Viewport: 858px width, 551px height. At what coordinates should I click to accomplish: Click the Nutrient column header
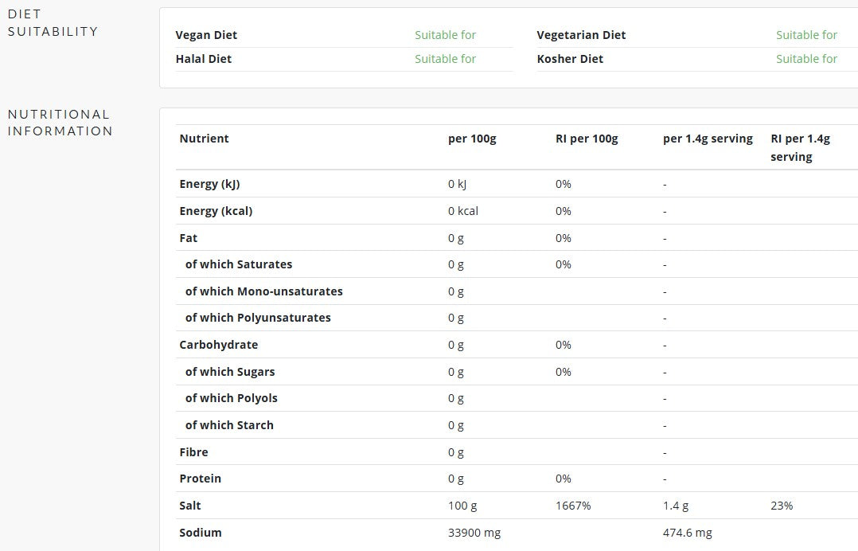coord(204,139)
